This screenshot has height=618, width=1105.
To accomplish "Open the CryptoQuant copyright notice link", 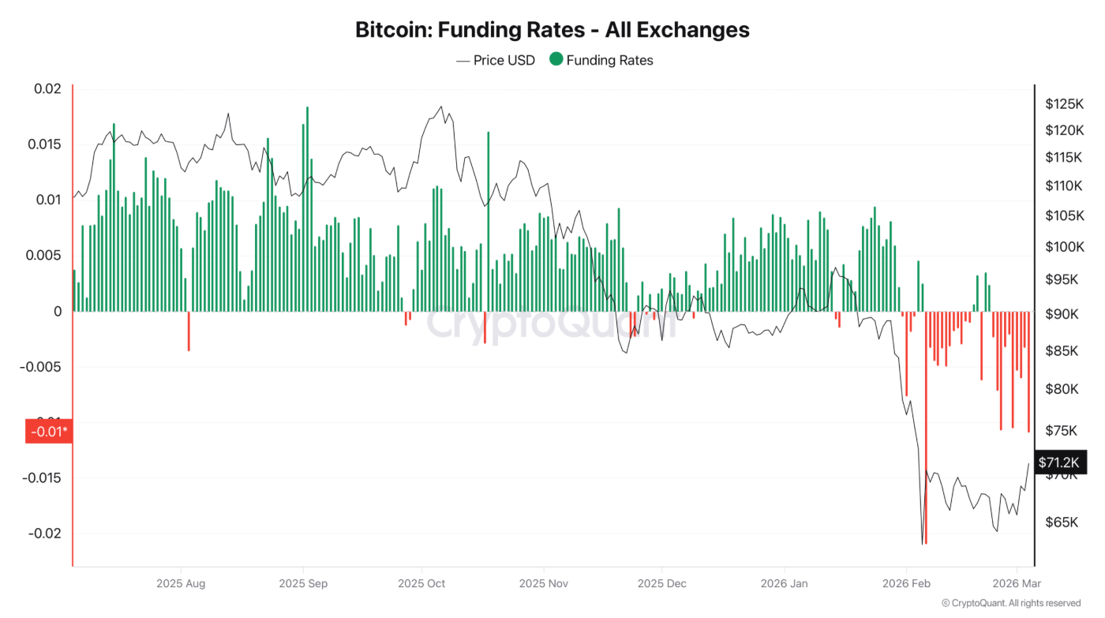I will [x=1010, y=603].
